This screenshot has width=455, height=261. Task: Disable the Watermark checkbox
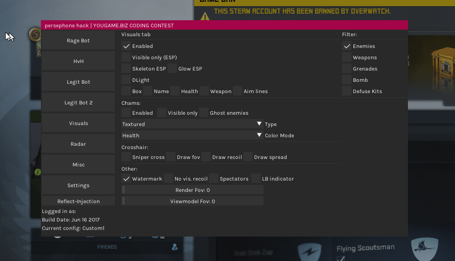(126, 179)
